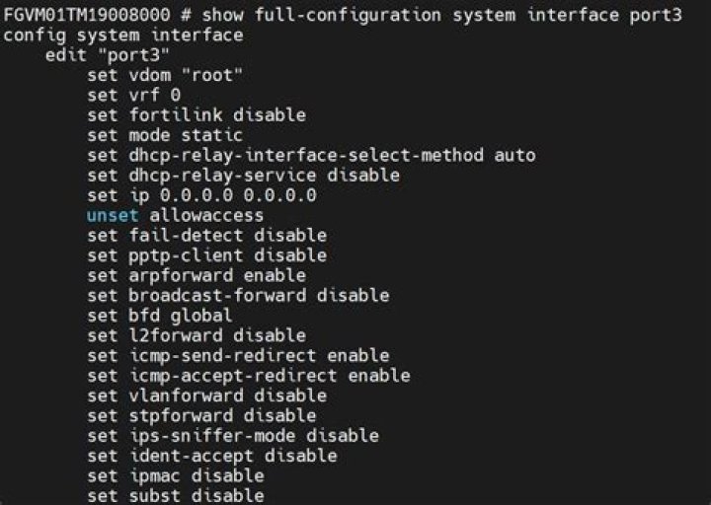Screen dimensions: 711x505
Task: Click the 'set bfd global' line
Action: tap(160, 316)
